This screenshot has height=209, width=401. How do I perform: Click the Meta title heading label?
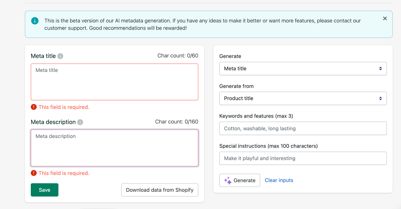click(x=43, y=56)
